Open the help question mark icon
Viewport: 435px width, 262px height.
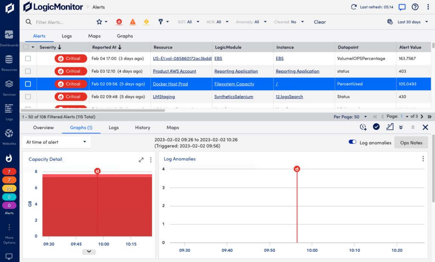(415, 7)
